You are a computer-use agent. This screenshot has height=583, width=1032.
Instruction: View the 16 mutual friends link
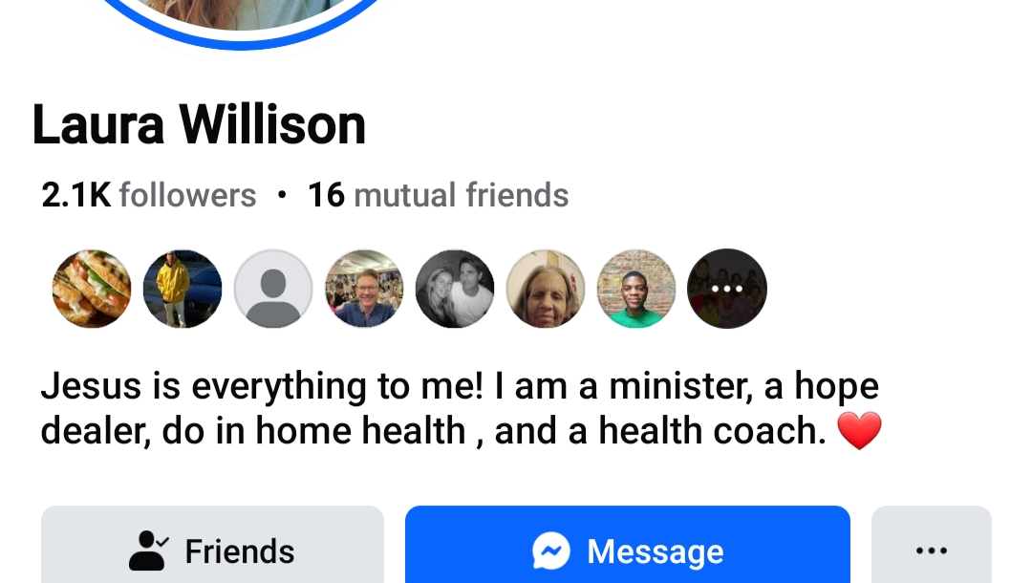pos(439,195)
